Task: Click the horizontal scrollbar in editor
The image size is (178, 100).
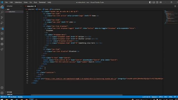Action: tap(77, 95)
